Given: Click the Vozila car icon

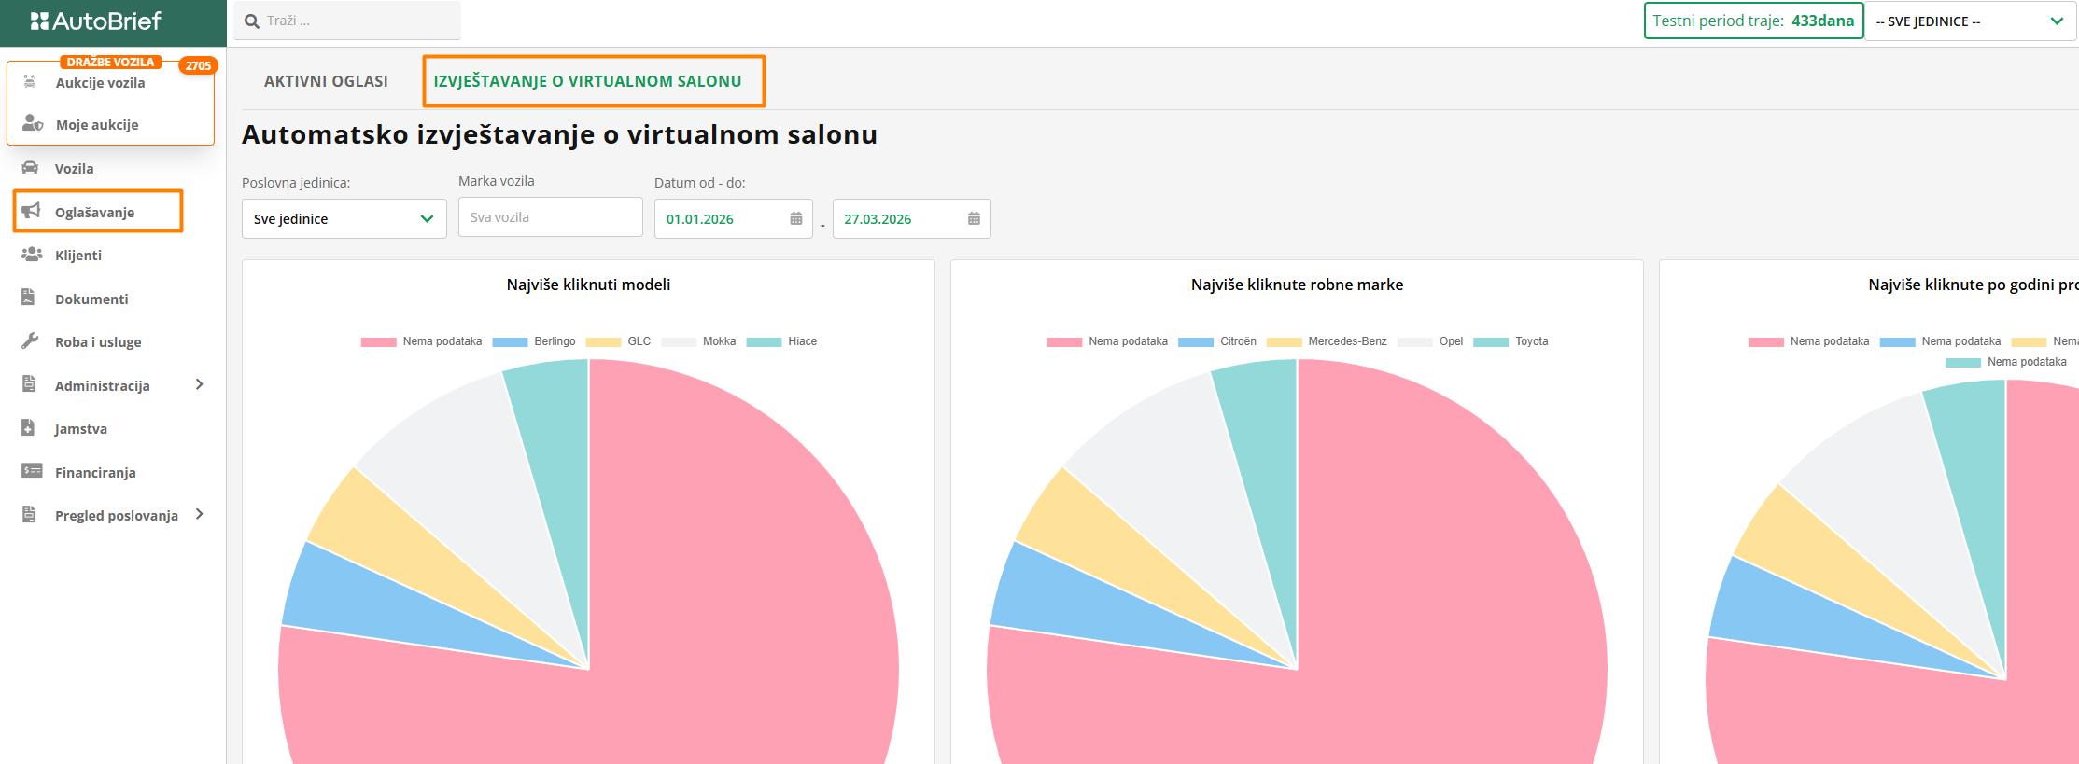Looking at the screenshot, I should pos(31,168).
